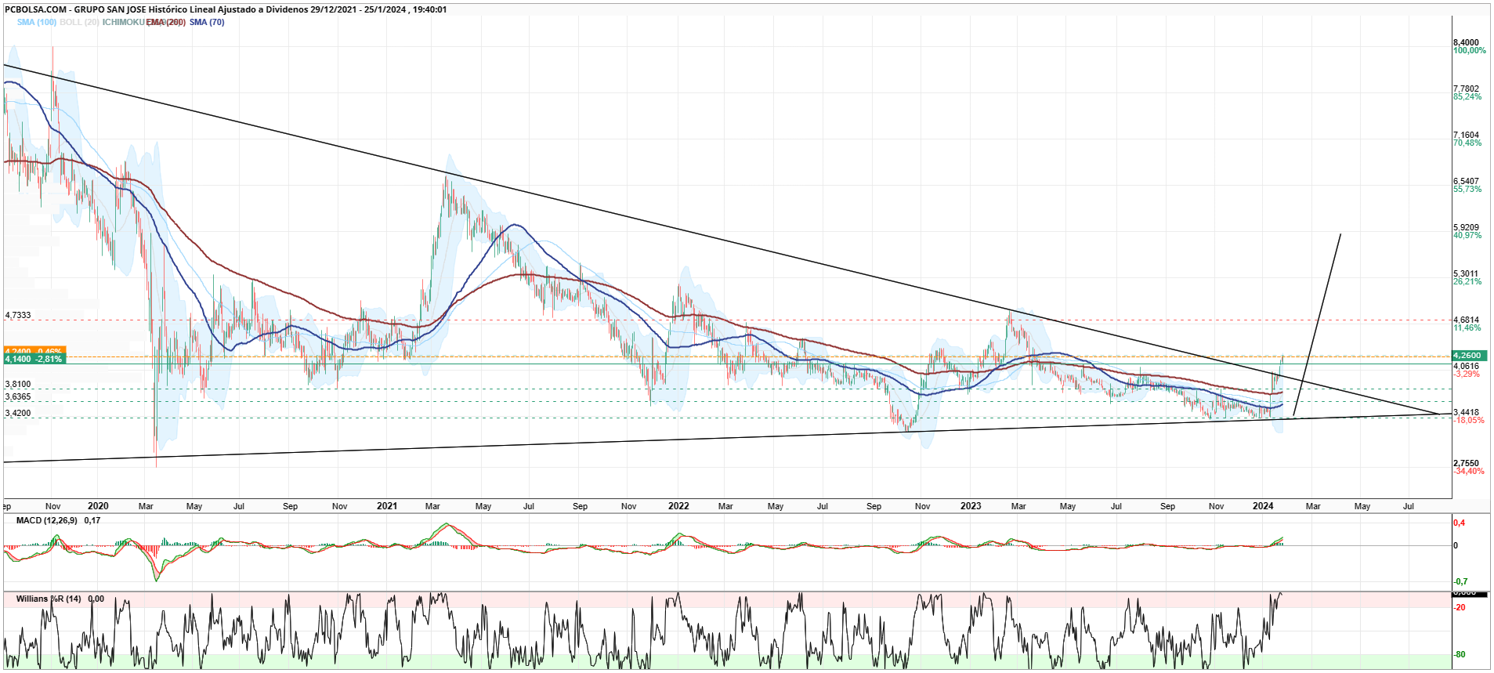Screen dimensions: 1494x673
Task: Click the '-20' Williams %R scale label
Action: [x=1460, y=608]
